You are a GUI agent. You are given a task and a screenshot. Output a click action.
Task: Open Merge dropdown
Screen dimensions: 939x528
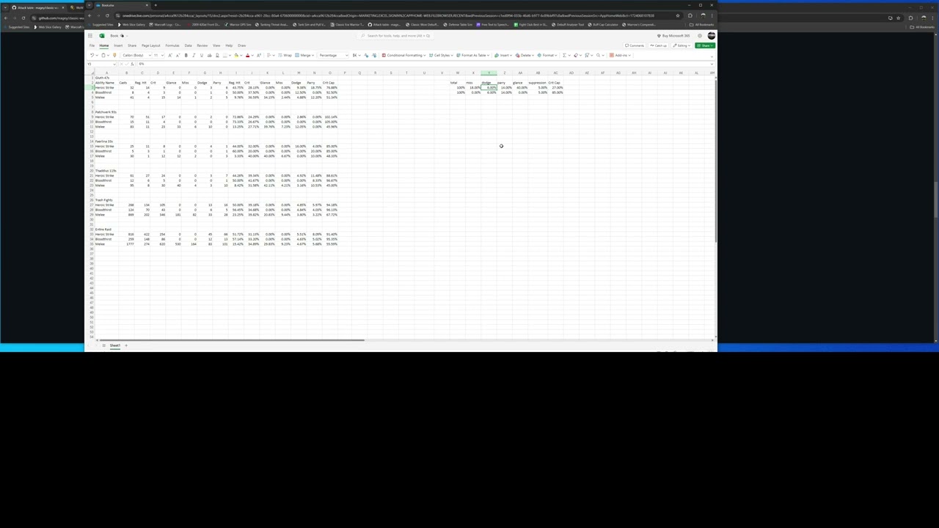[304, 55]
